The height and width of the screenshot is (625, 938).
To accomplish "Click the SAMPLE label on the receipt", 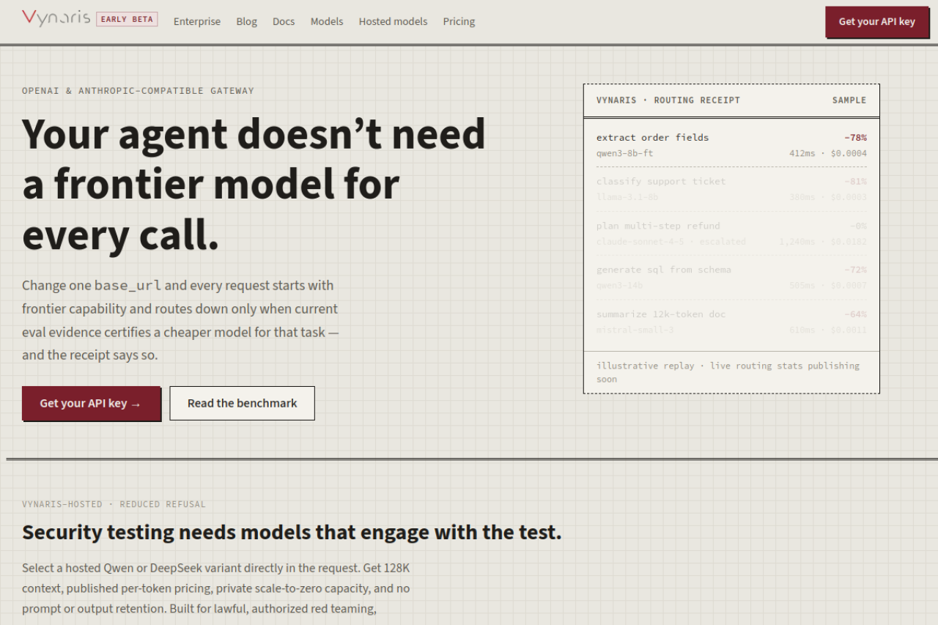I will [x=849, y=100].
